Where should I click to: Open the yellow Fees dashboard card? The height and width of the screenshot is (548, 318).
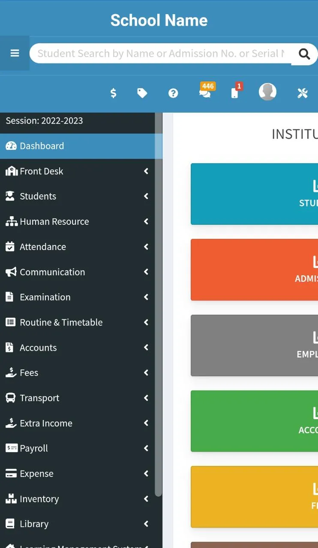point(254,497)
